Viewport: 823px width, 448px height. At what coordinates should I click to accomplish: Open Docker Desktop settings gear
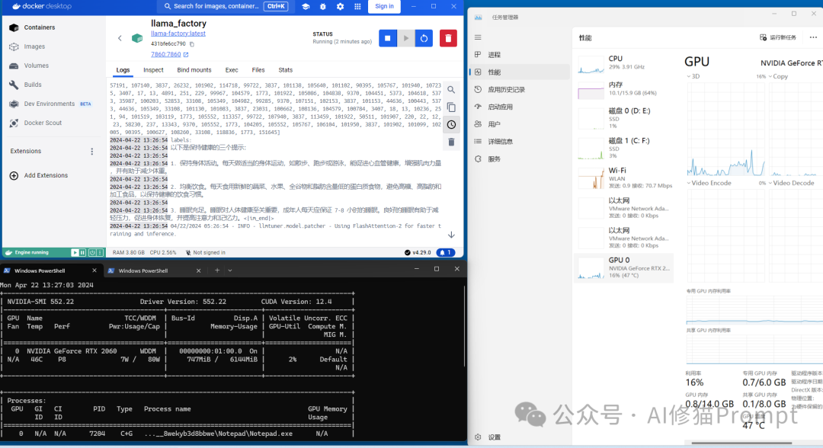[x=340, y=6]
